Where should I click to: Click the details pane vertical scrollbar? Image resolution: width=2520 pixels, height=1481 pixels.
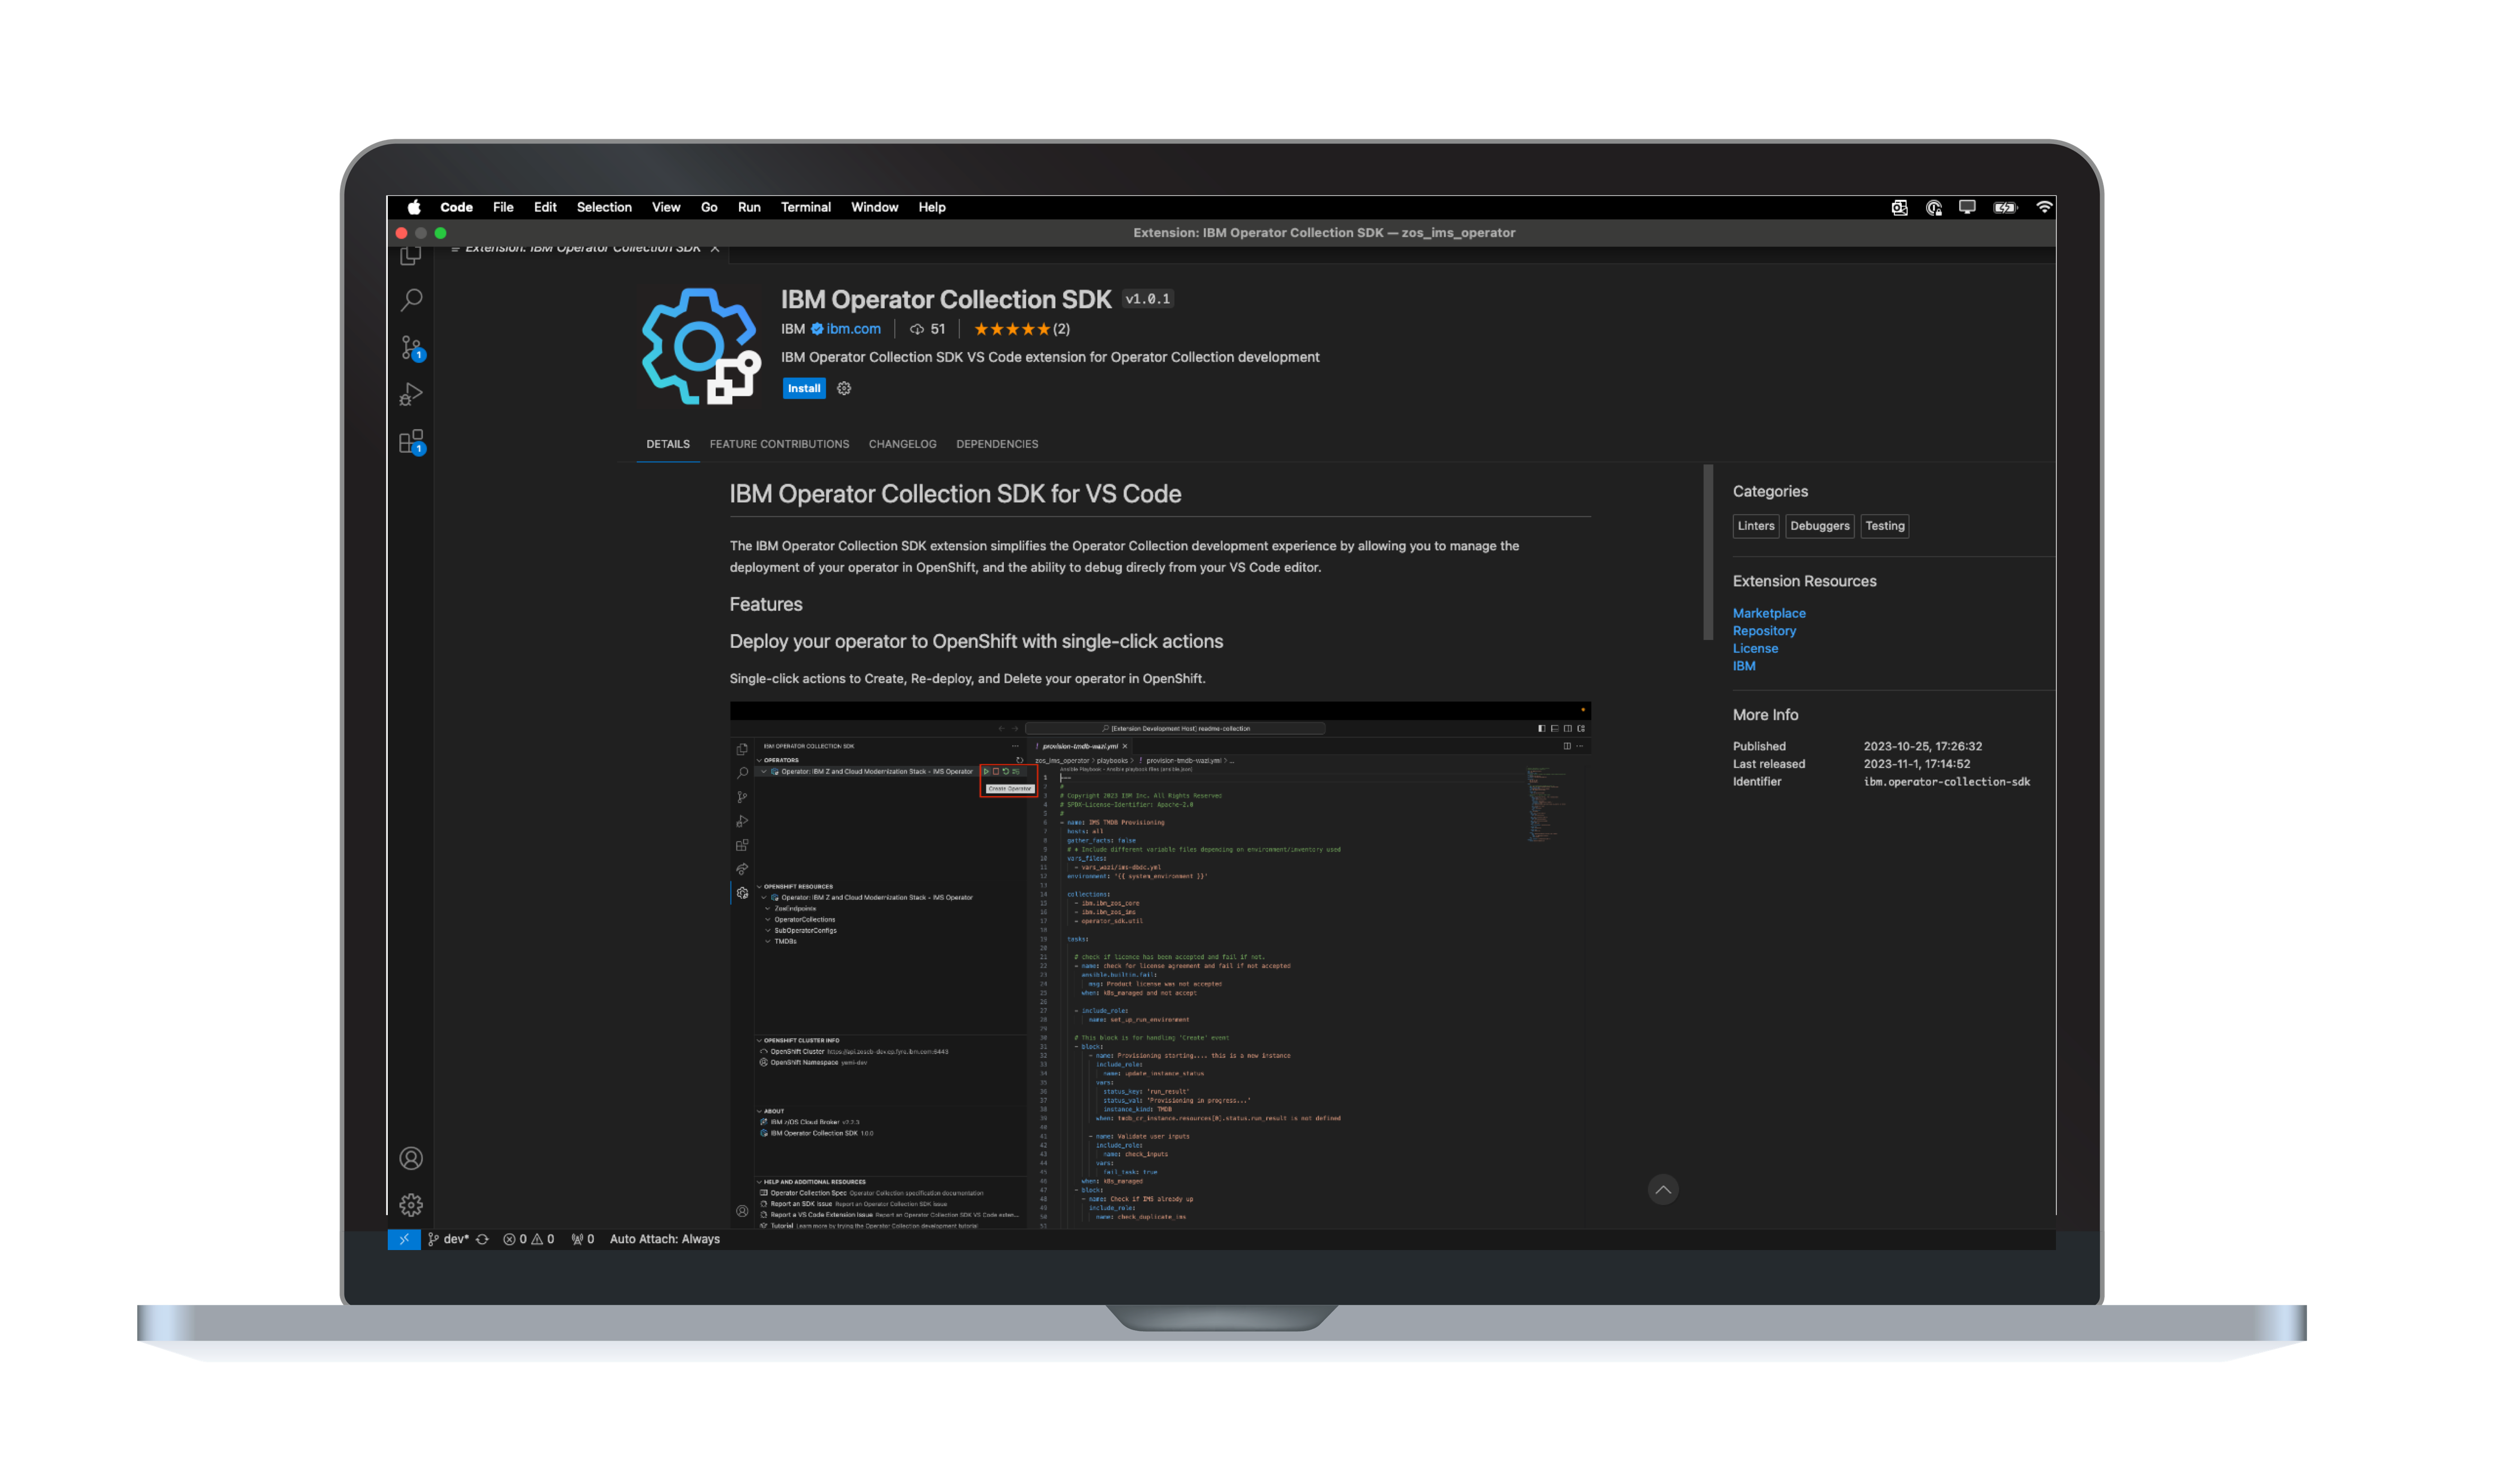pyautogui.click(x=1708, y=552)
